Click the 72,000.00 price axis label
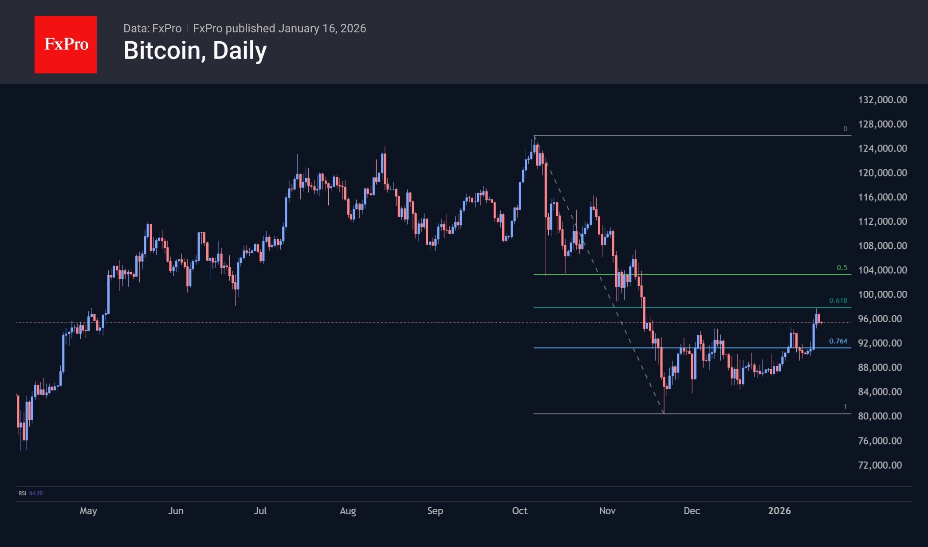 click(x=880, y=465)
